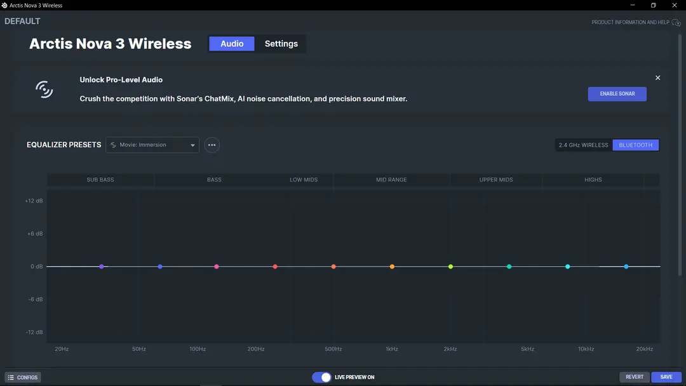Click the dropdown arrow next to Movie: Immersion
Viewport: 686px width, 386px height.
point(192,145)
